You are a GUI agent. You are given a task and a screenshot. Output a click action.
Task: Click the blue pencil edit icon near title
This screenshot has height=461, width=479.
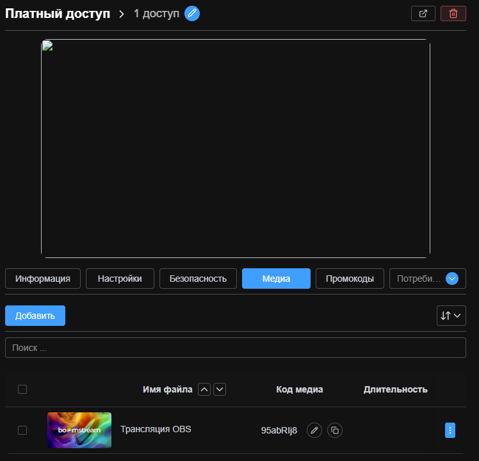(192, 13)
